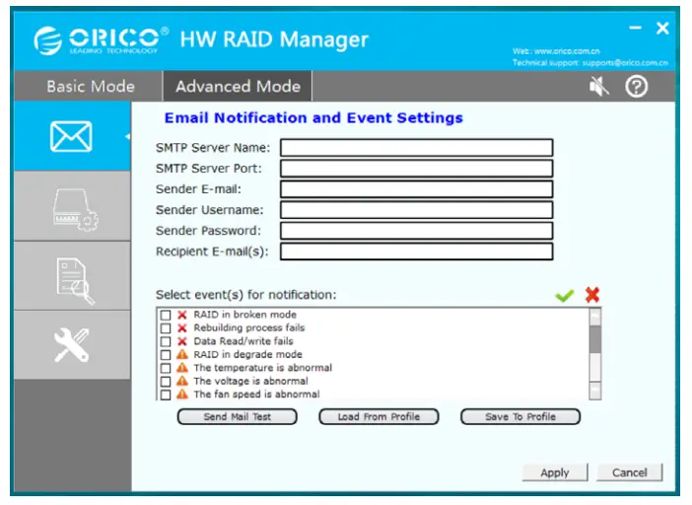Screen dimensions: 692x505
Task: Click the warning icon beside 'The fan speed is abnormal'
Action: [181, 394]
